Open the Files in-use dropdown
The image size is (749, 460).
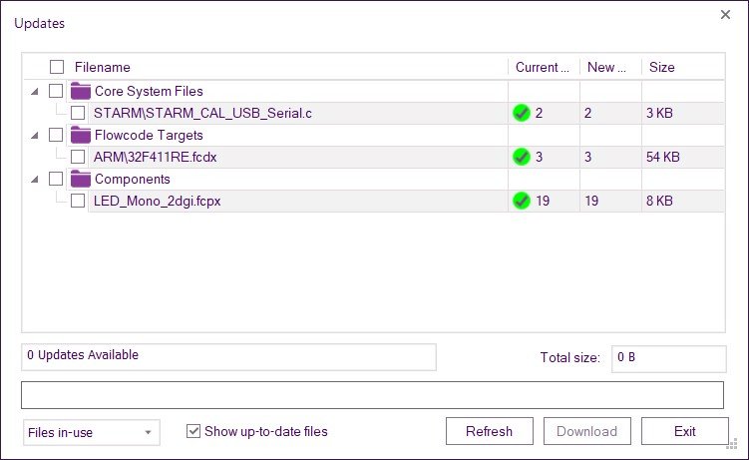pyautogui.click(x=91, y=432)
